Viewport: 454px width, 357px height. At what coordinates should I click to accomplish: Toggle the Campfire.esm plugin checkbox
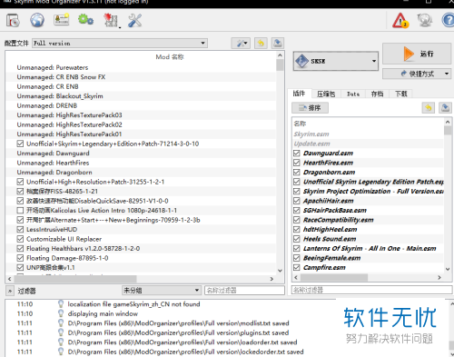tap(297, 267)
